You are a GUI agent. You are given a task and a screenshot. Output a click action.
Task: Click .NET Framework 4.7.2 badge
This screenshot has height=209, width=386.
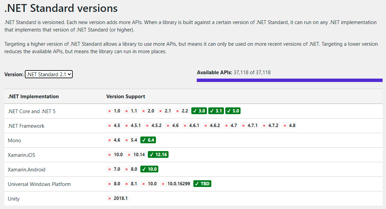270,126
